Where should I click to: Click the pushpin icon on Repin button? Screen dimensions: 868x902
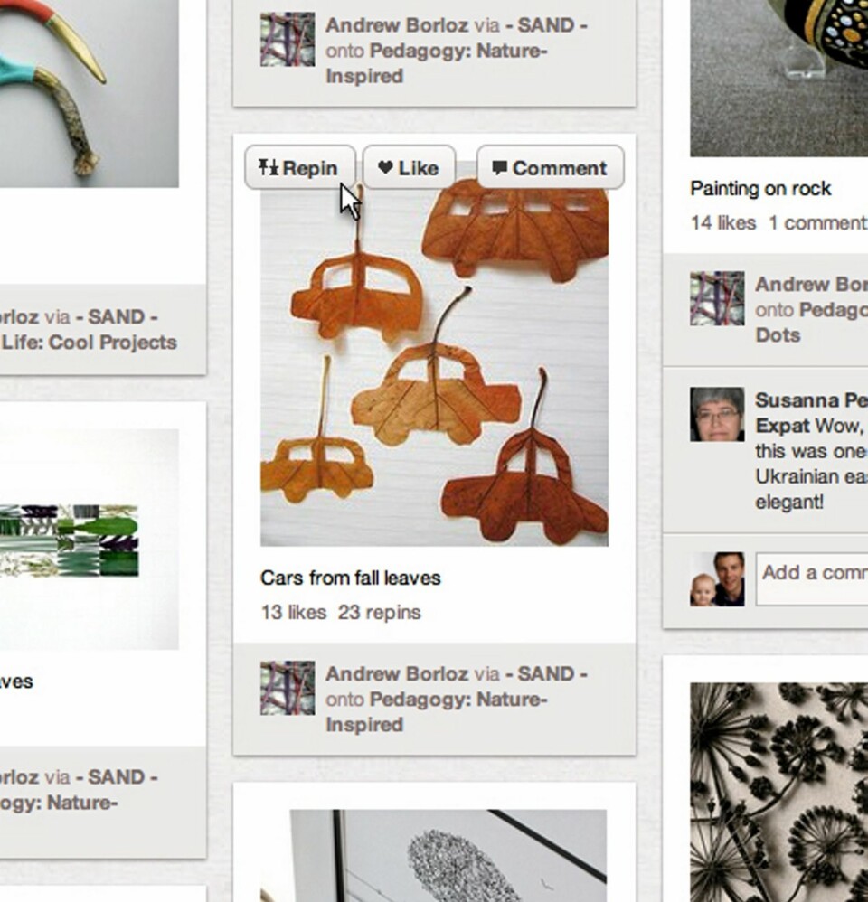coord(269,167)
